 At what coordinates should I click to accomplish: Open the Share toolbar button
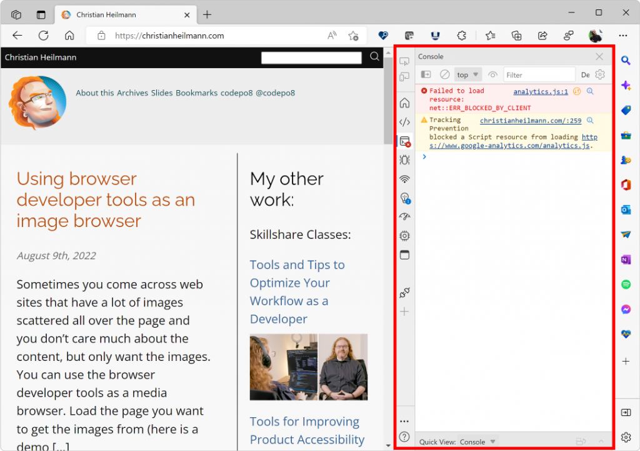pos(542,36)
